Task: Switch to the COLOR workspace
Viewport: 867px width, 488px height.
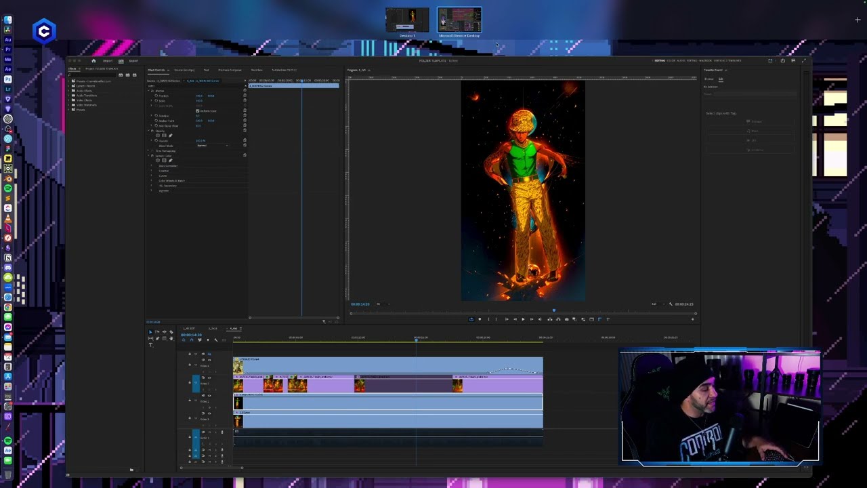Action: coord(671,60)
